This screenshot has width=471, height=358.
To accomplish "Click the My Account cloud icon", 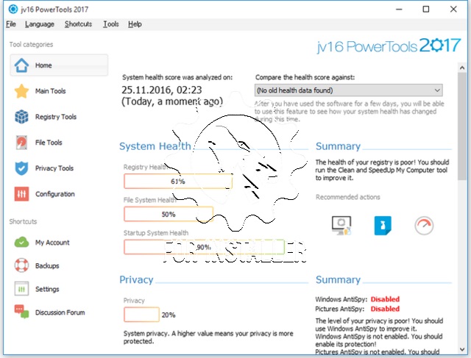I will [x=21, y=242].
